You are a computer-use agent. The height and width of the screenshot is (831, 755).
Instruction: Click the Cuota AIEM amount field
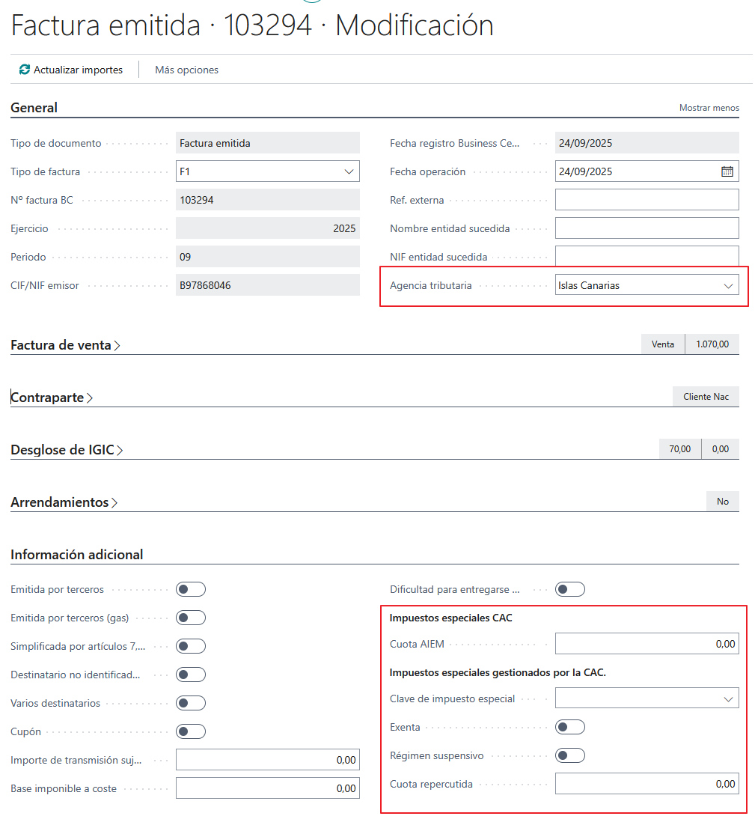pos(647,644)
